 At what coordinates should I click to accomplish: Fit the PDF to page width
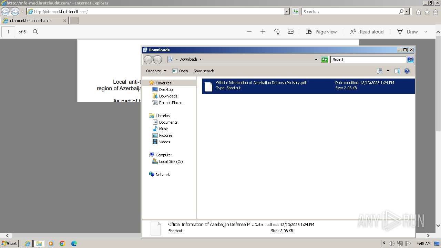pos(290,32)
